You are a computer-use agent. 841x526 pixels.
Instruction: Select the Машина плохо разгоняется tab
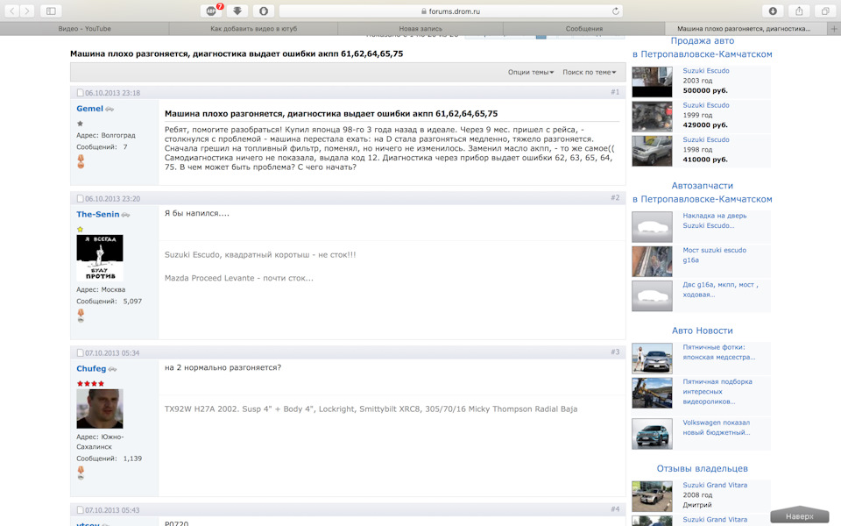tap(744, 29)
